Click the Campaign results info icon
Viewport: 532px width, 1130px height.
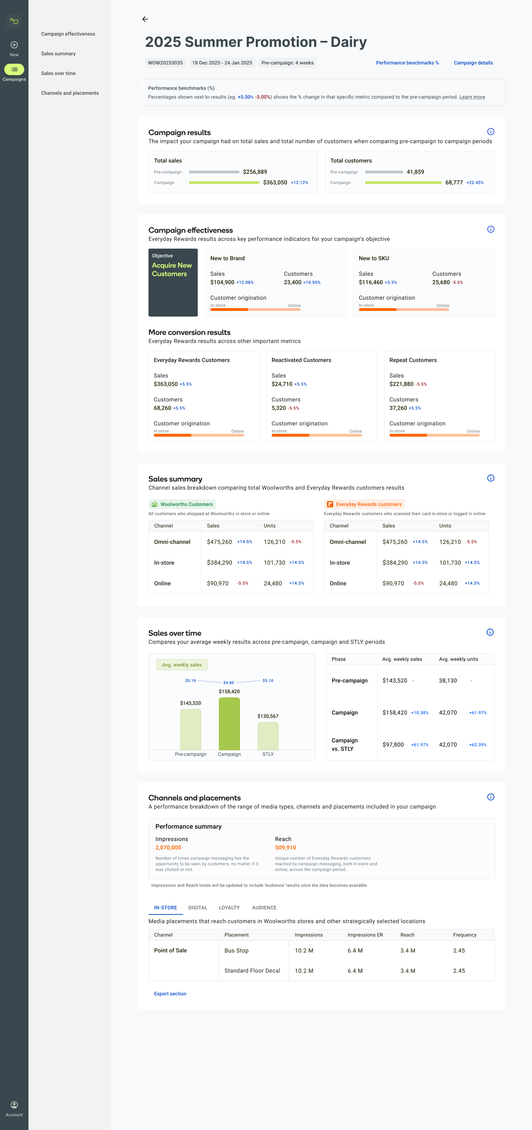click(x=490, y=132)
